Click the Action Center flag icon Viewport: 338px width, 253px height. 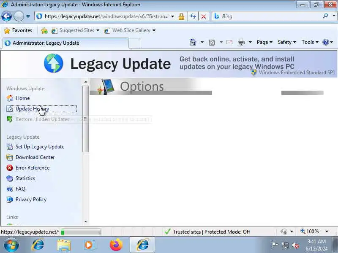click(x=274, y=245)
